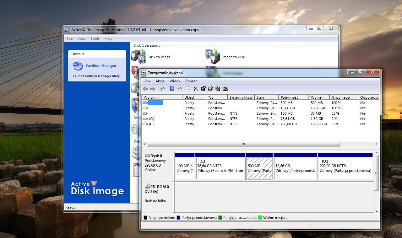Click the Back arrow in Zarządzanie dyskami toolbar
The image size is (402, 238).
145,89
